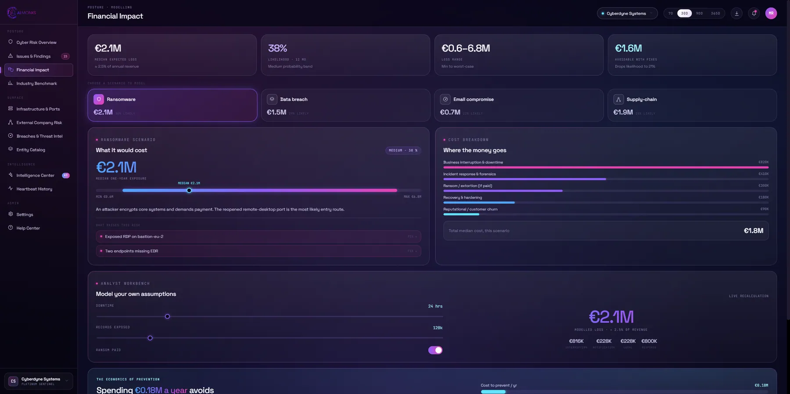
Task: Select the Data breach €1.5M scenario card
Action: coord(345,105)
